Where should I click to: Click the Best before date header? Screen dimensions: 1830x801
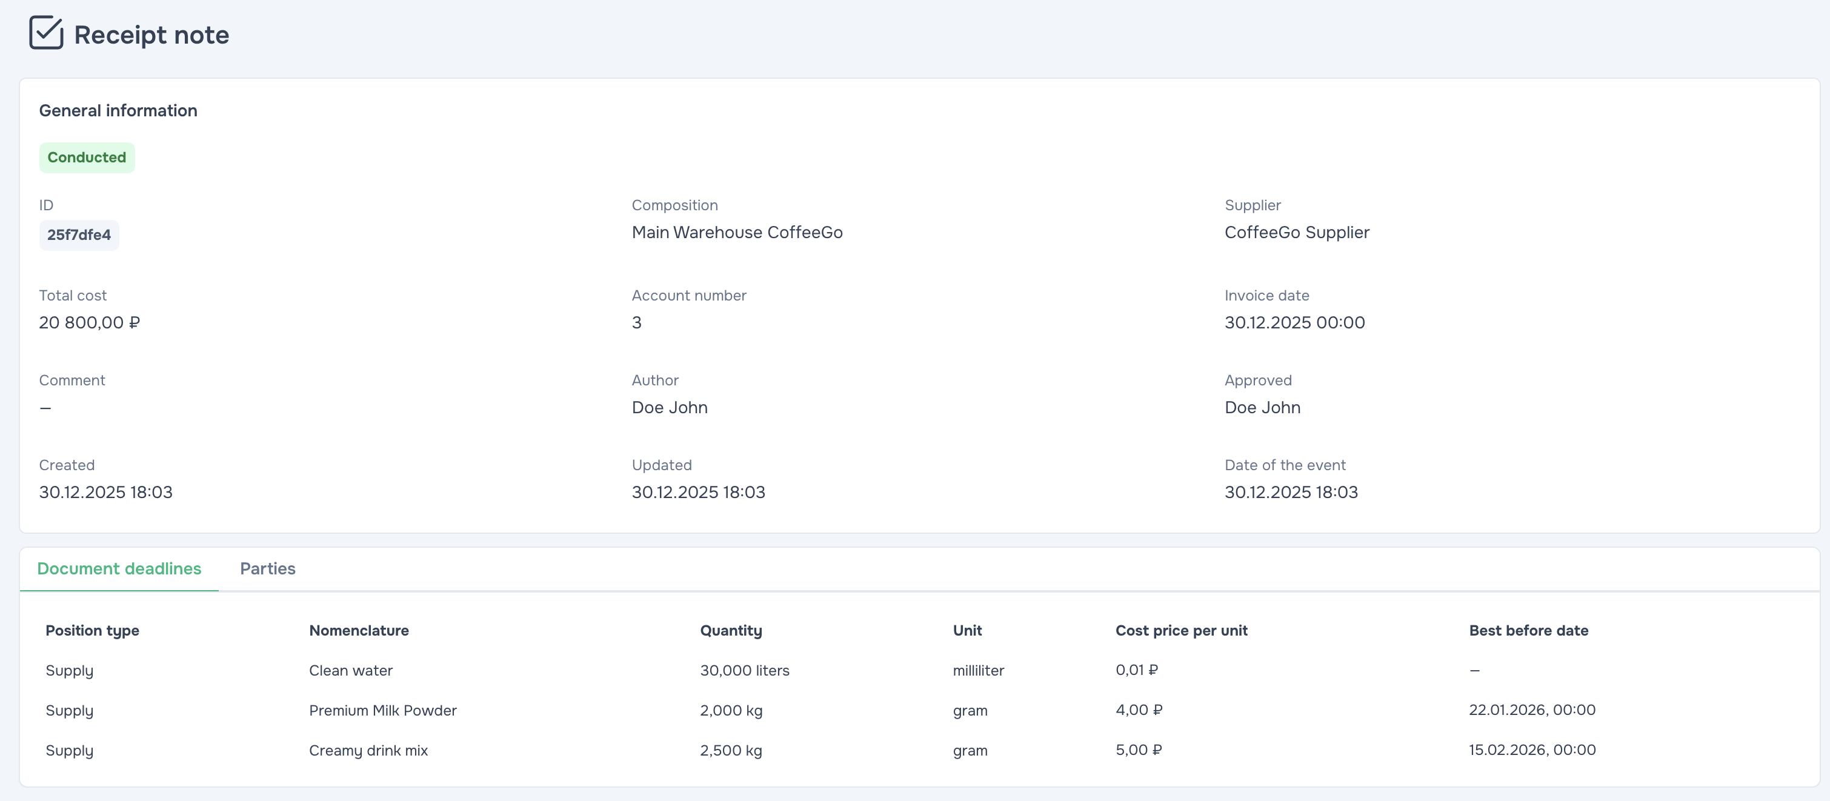(x=1528, y=631)
